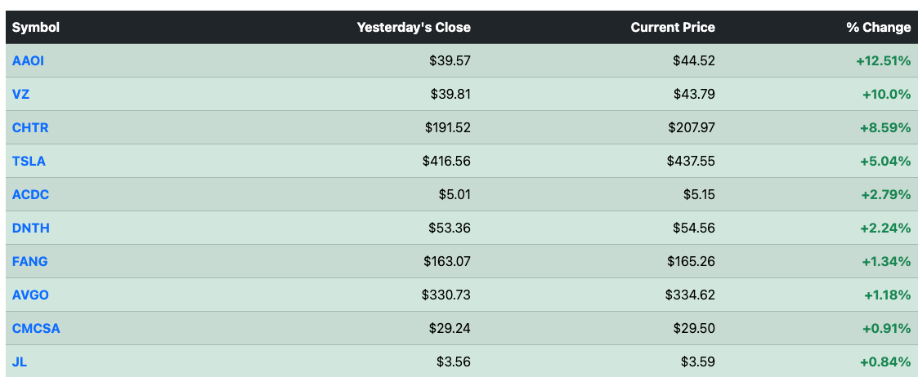This screenshot has height=377, width=918.
Task: Select the +12.51% change cell
Action: (x=883, y=60)
